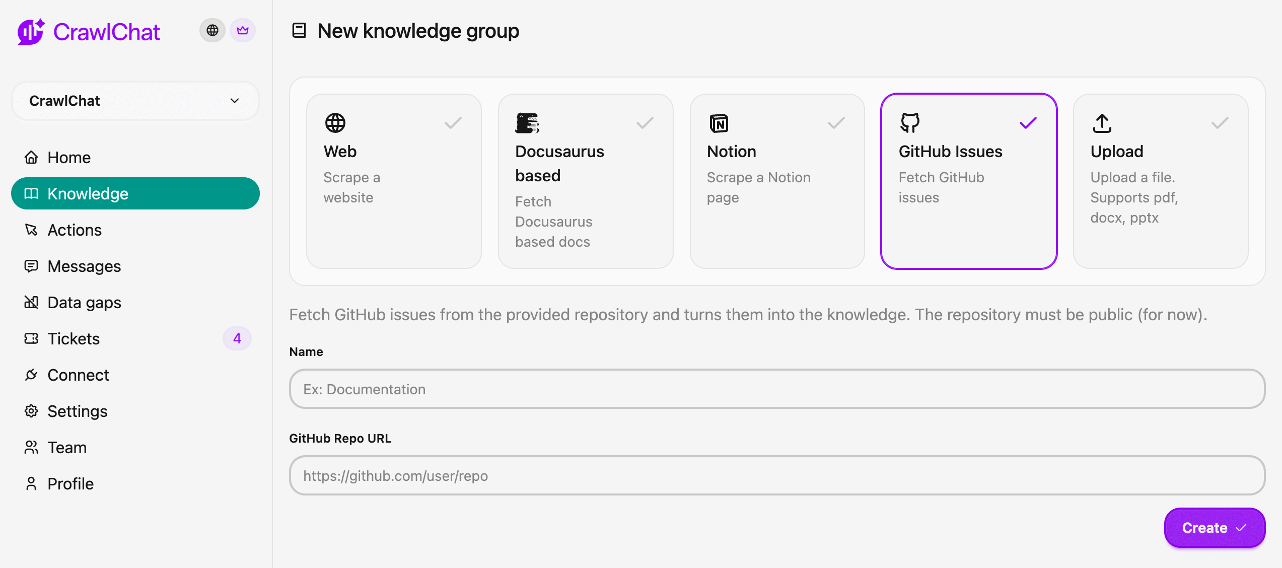Click the book icon beside page title
Screen dimensions: 1282x568
[299, 30]
